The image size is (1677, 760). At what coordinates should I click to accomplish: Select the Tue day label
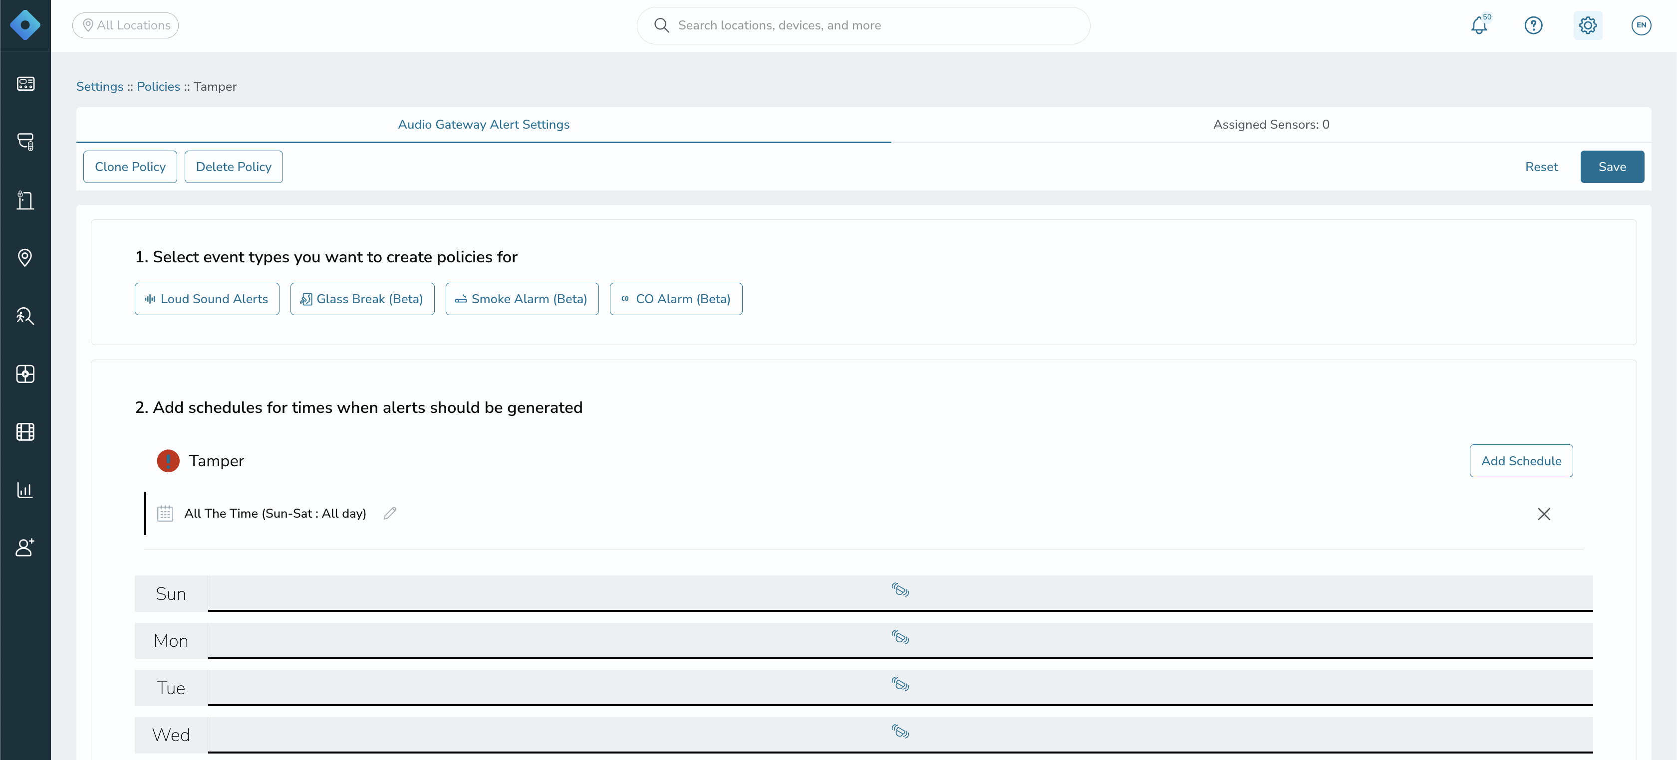coord(171,688)
